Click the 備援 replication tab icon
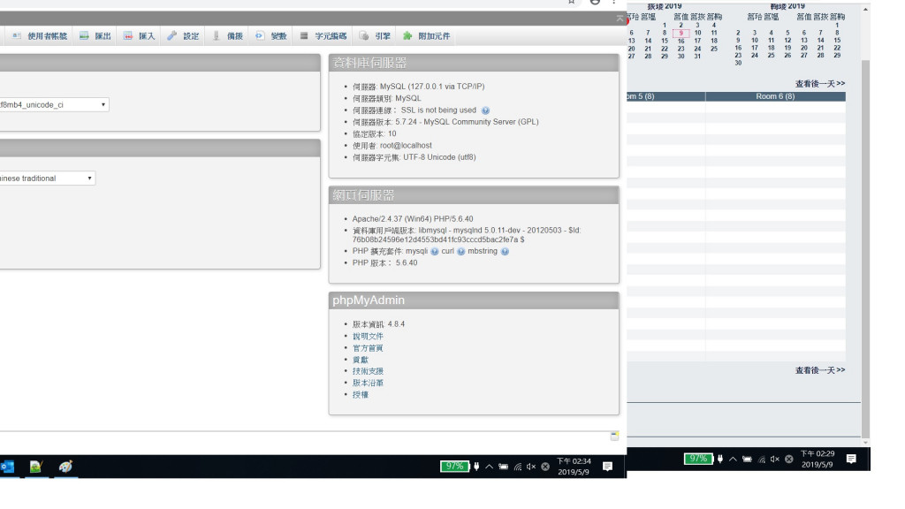 pos(217,35)
